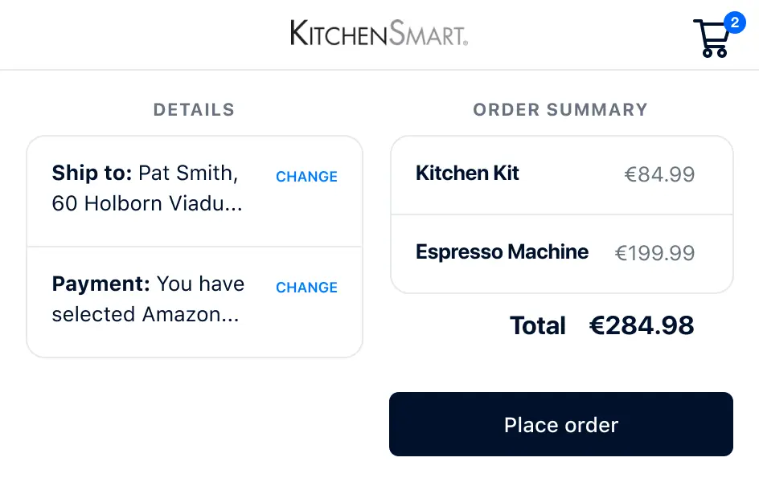
Task: Select the Espresso Machine item name
Action: click(x=502, y=252)
